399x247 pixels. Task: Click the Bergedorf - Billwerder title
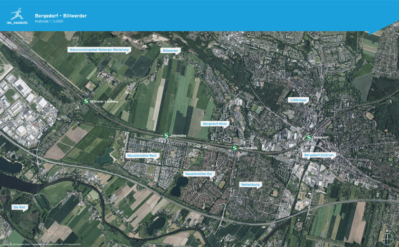pyautogui.click(x=61, y=16)
